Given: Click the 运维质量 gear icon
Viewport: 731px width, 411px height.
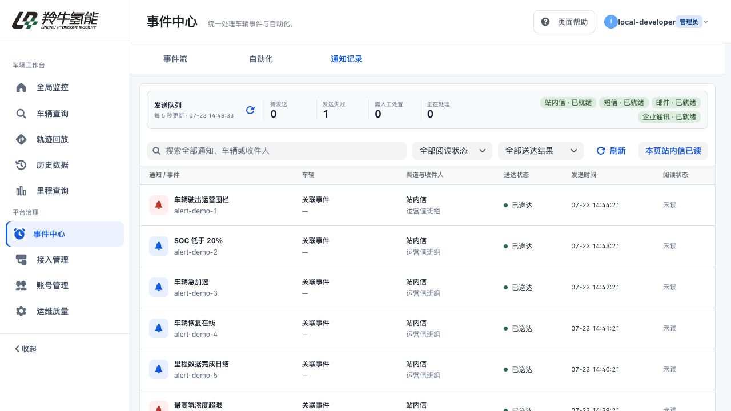Looking at the screenshot, I should (x=21, y=311).
